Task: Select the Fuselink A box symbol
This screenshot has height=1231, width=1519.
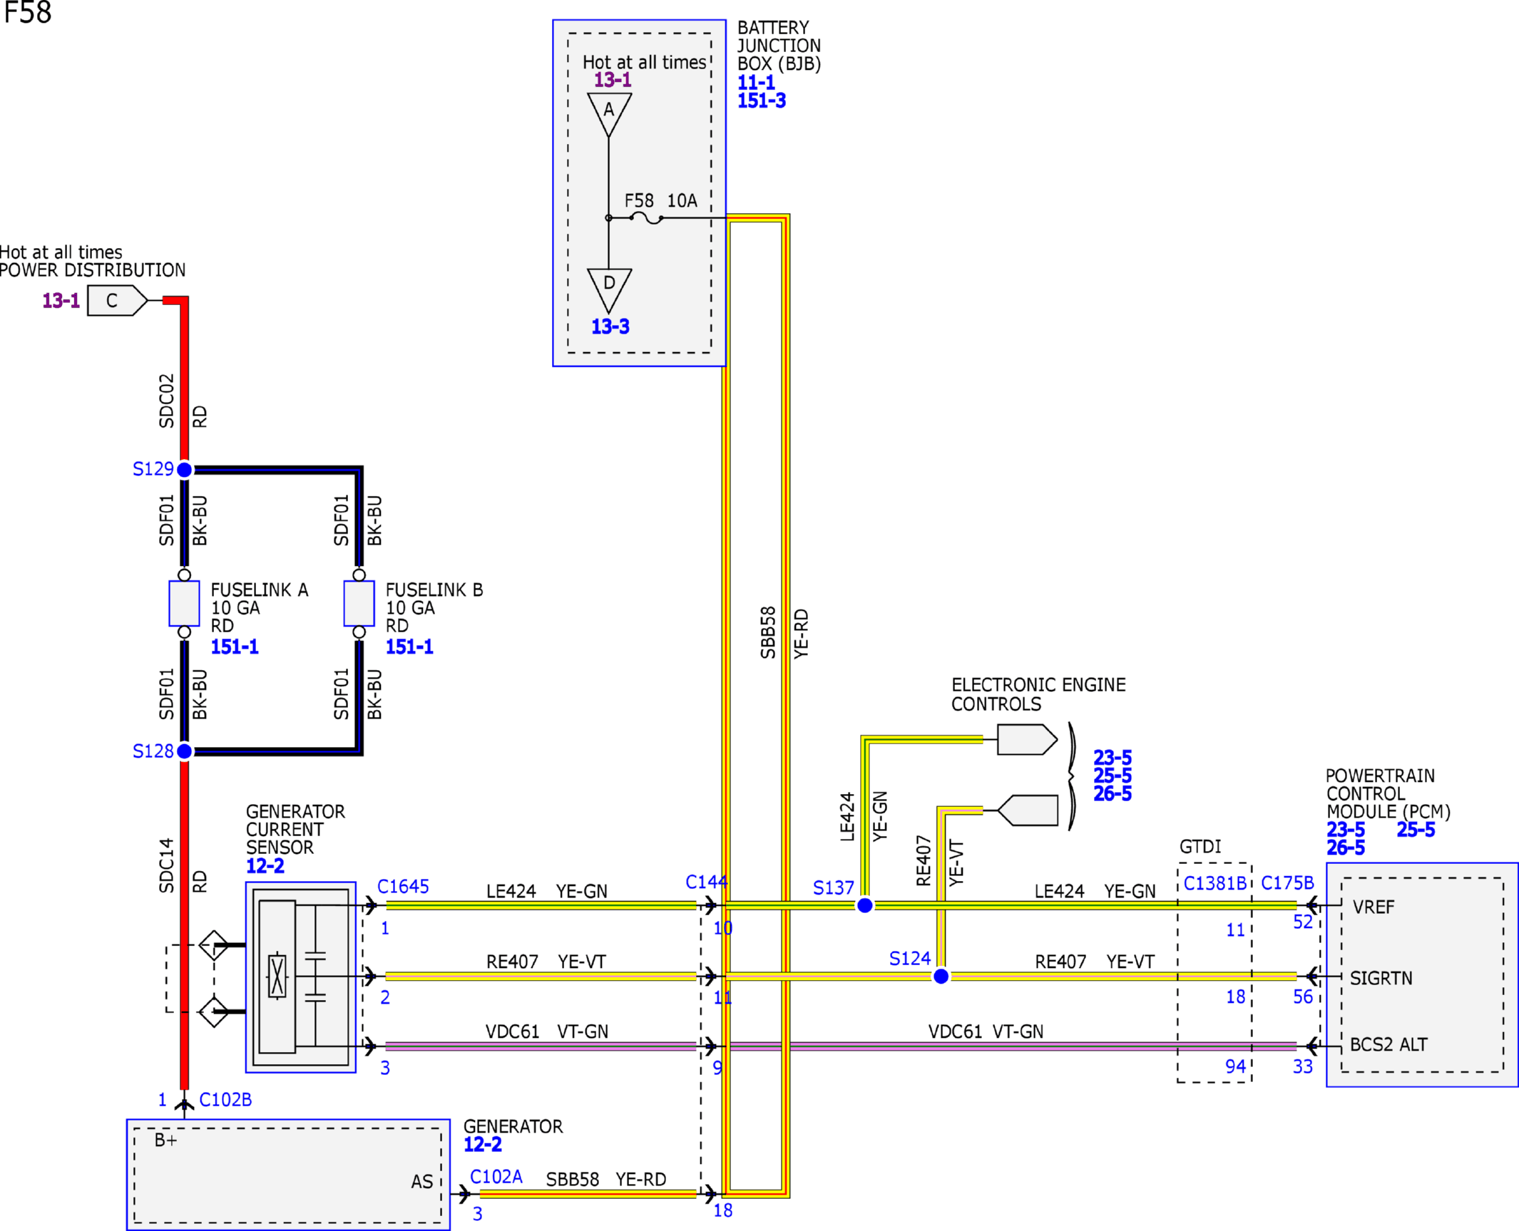Action: click(184, 603)
